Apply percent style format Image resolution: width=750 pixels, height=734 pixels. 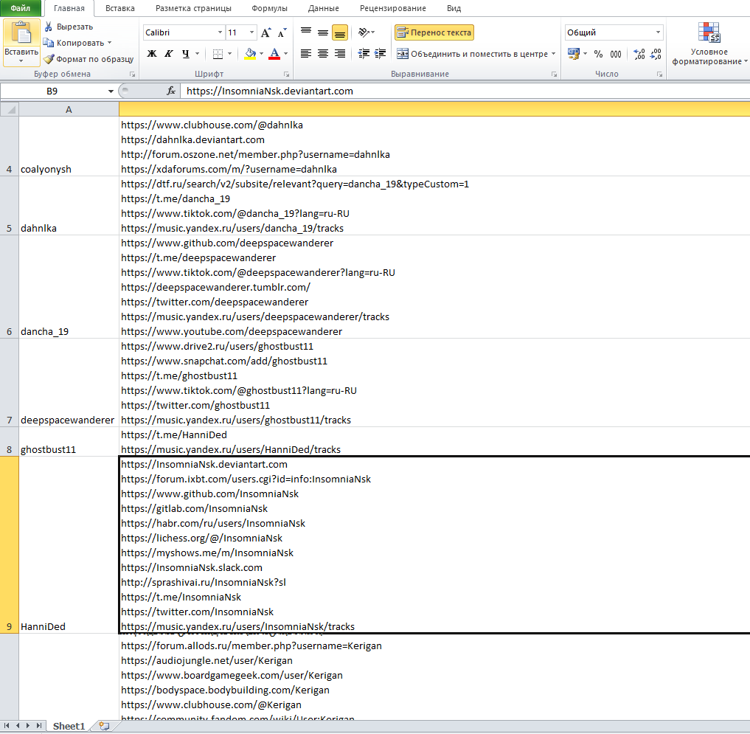598,54
